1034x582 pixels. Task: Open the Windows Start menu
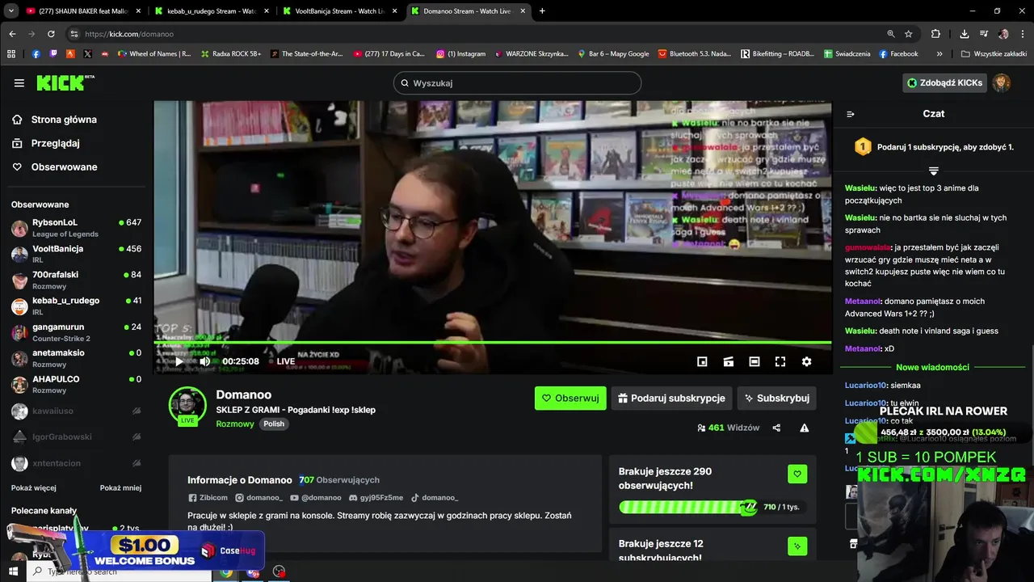coord(14,571)
